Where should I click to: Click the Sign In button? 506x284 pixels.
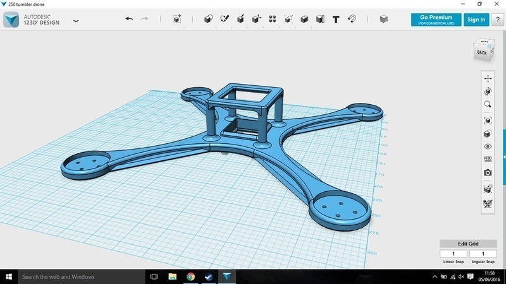[476, 20]
